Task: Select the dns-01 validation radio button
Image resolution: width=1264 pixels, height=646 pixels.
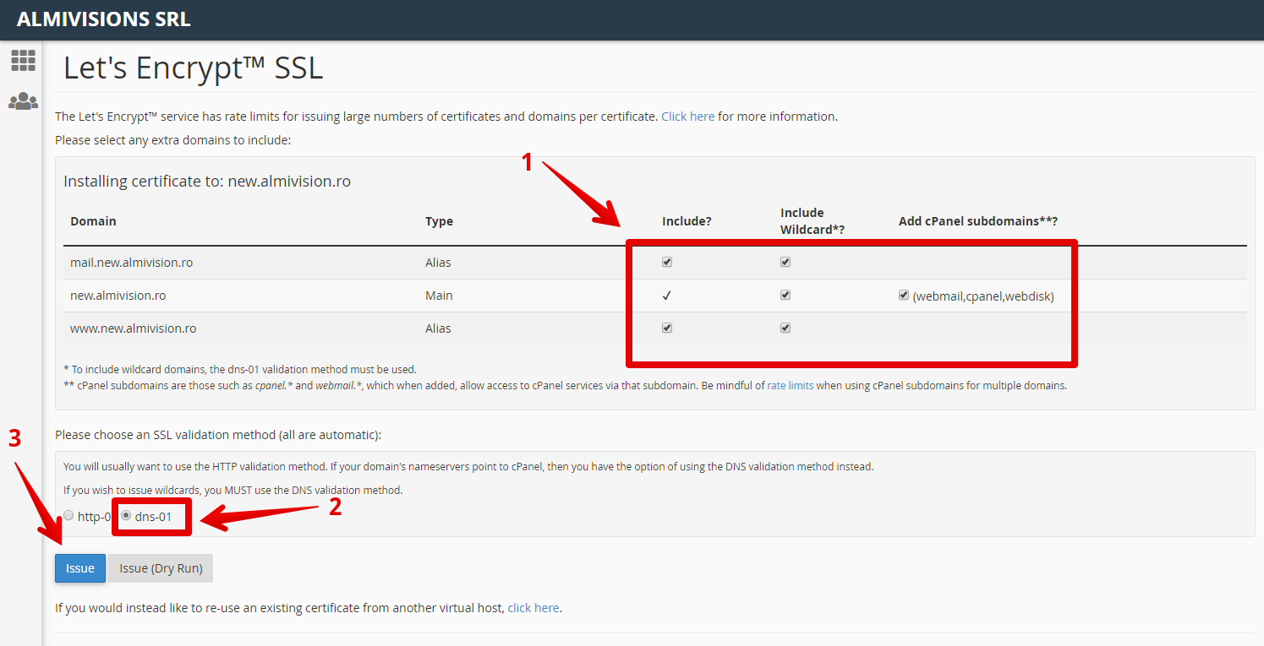Action: tap(126, 515)
